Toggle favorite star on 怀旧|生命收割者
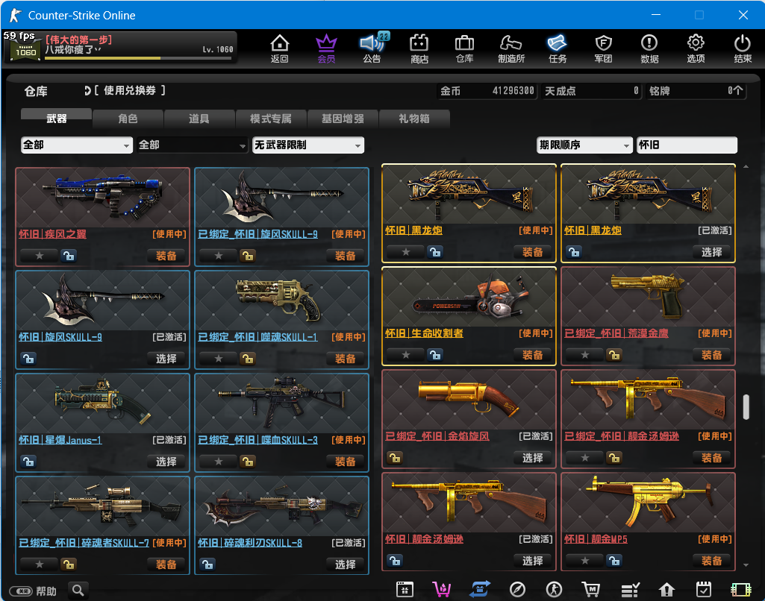Viewport: 765px width, 601px height. pyautogui.click(x=406, y=355)
